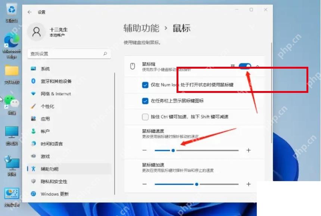Turn off the 鼠标键 toggle switch
This screenshot has height=216, width=321.
pos(245,66)
